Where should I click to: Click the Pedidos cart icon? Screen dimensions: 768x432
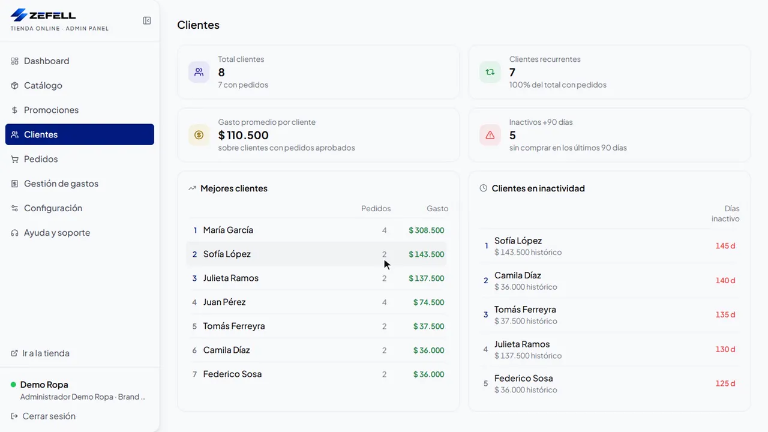pos(14,160)
